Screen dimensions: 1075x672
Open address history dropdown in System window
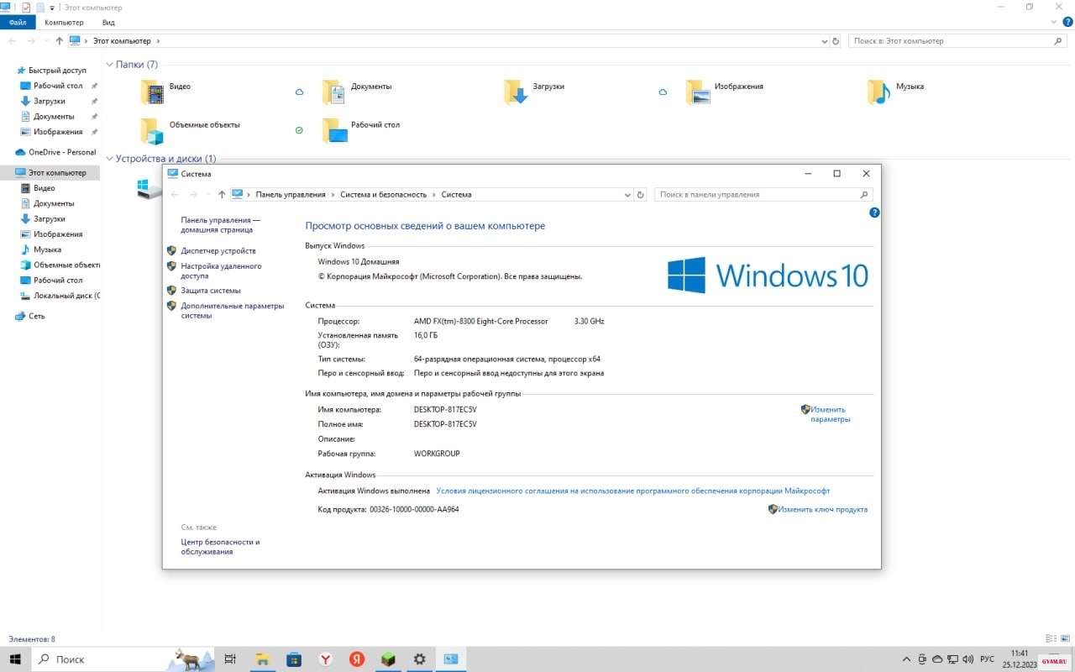(627, 195)
